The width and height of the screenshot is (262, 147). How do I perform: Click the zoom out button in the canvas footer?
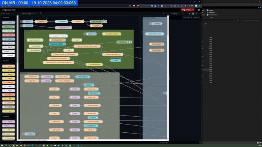tap(163, 143)
